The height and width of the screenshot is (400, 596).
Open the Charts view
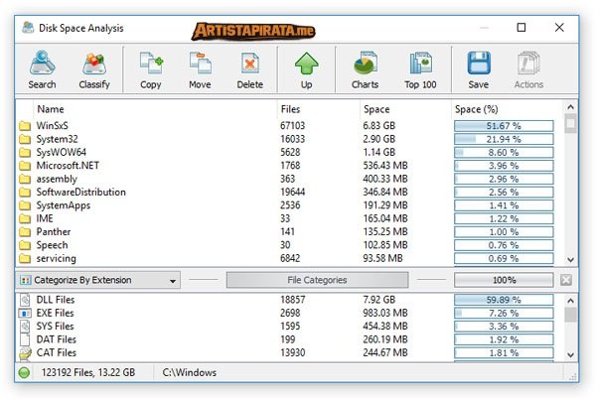point(365,69)
